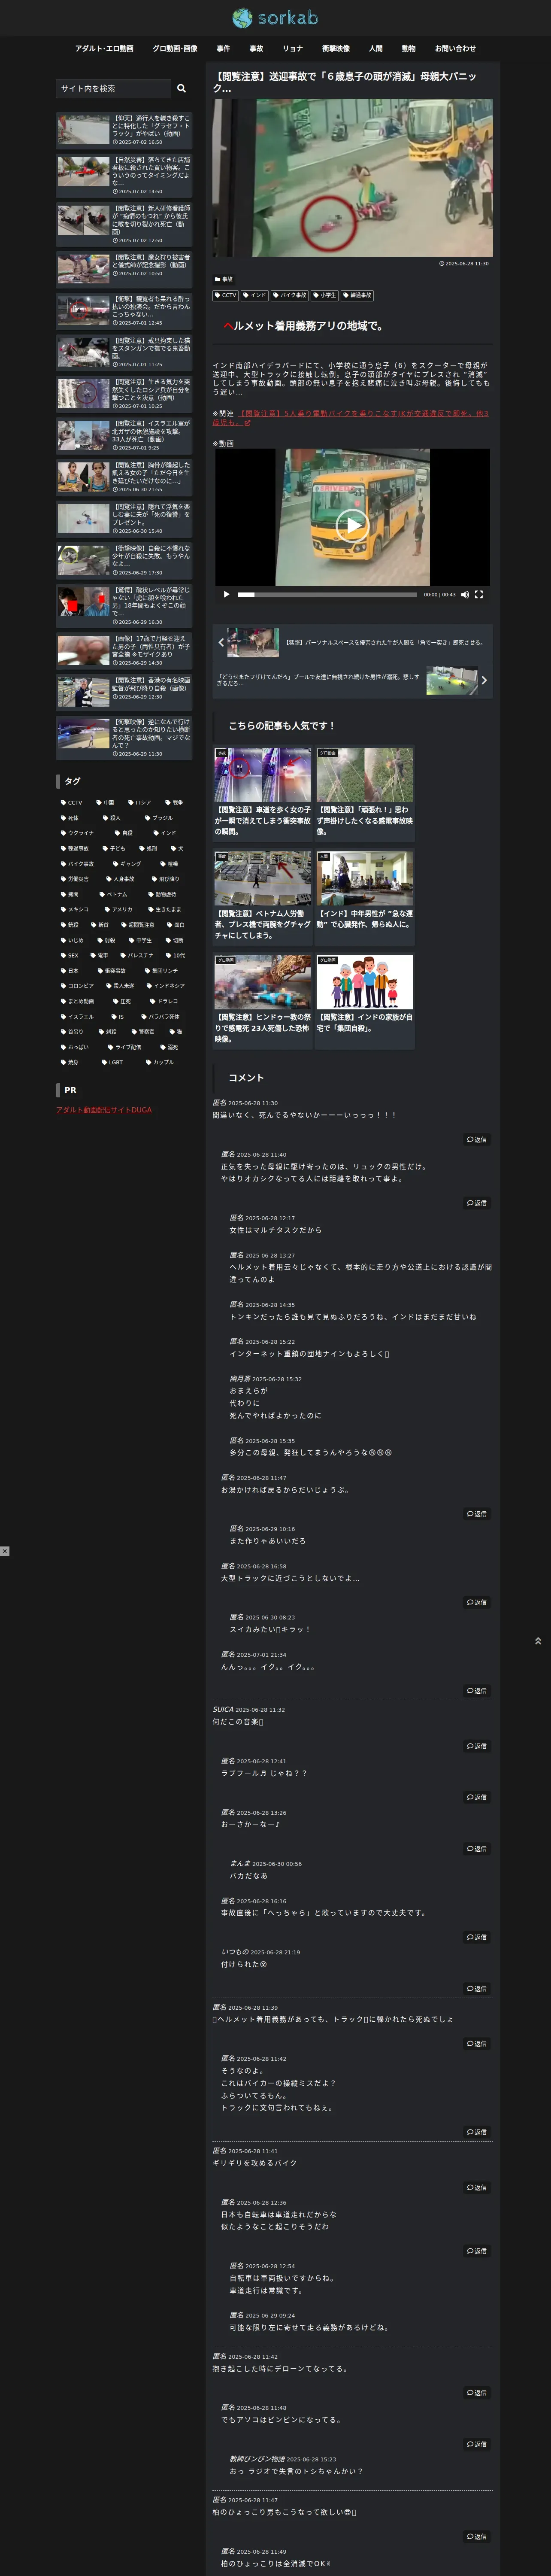The height and width of the screenshot is (2576, 551).
Task: Open popular post about ベトナム人労働者
Action: click(x=262, y=897)
